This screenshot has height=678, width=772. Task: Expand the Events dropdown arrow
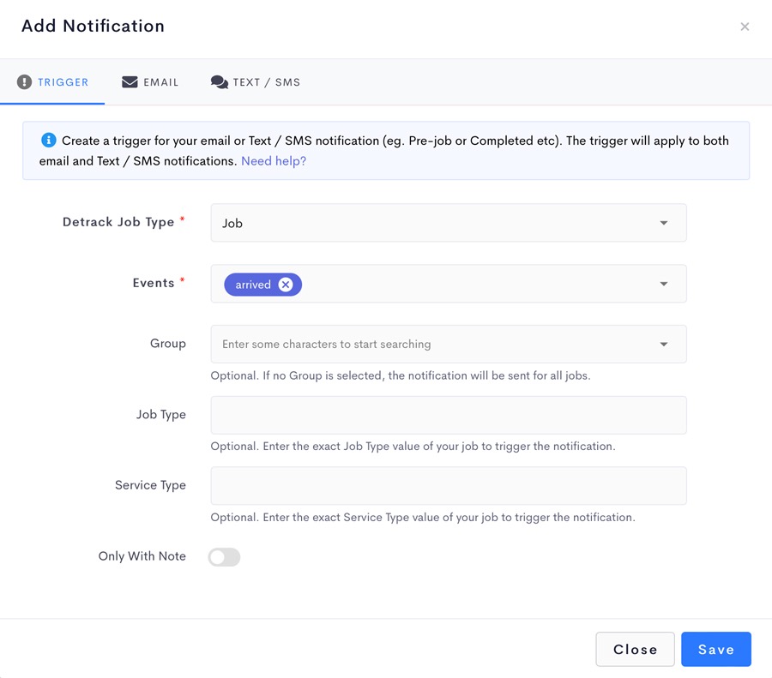[x=664, y=284]
